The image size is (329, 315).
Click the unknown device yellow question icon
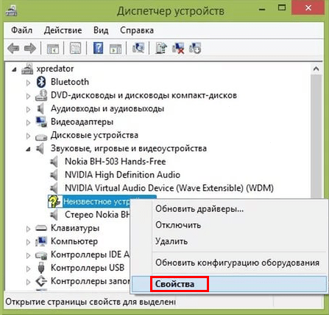pos(54,201)
